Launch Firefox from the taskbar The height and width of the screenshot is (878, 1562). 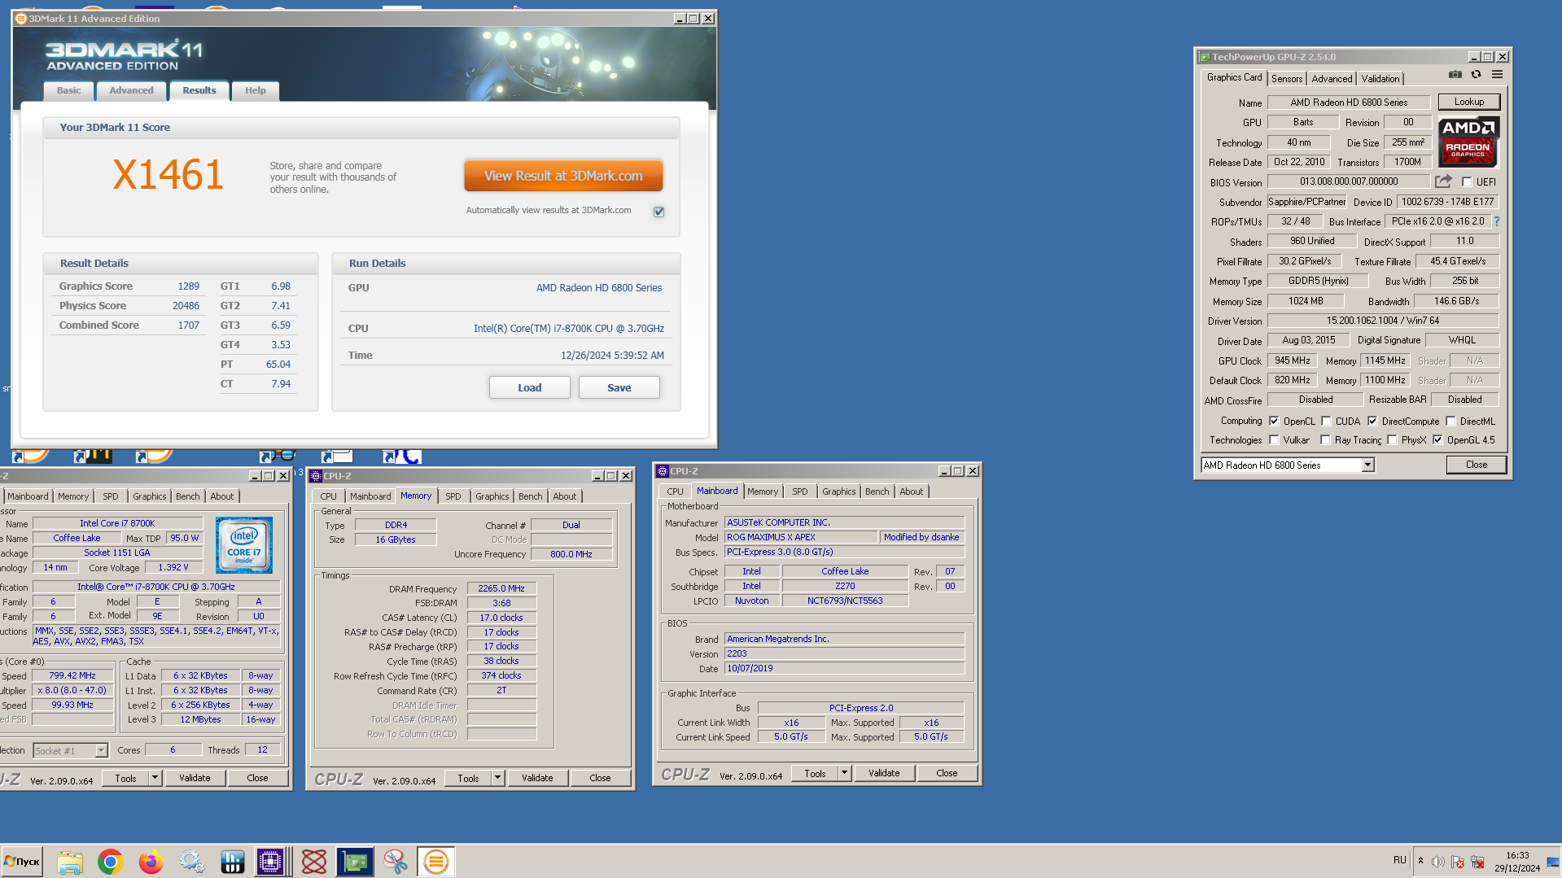point(151,861)
